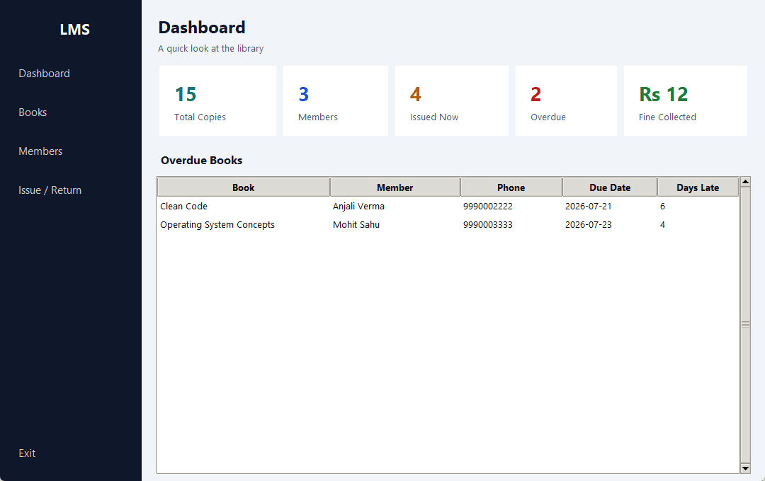Click due date 2026-07-21
765x481 pixels.
[x=589, y=206]
